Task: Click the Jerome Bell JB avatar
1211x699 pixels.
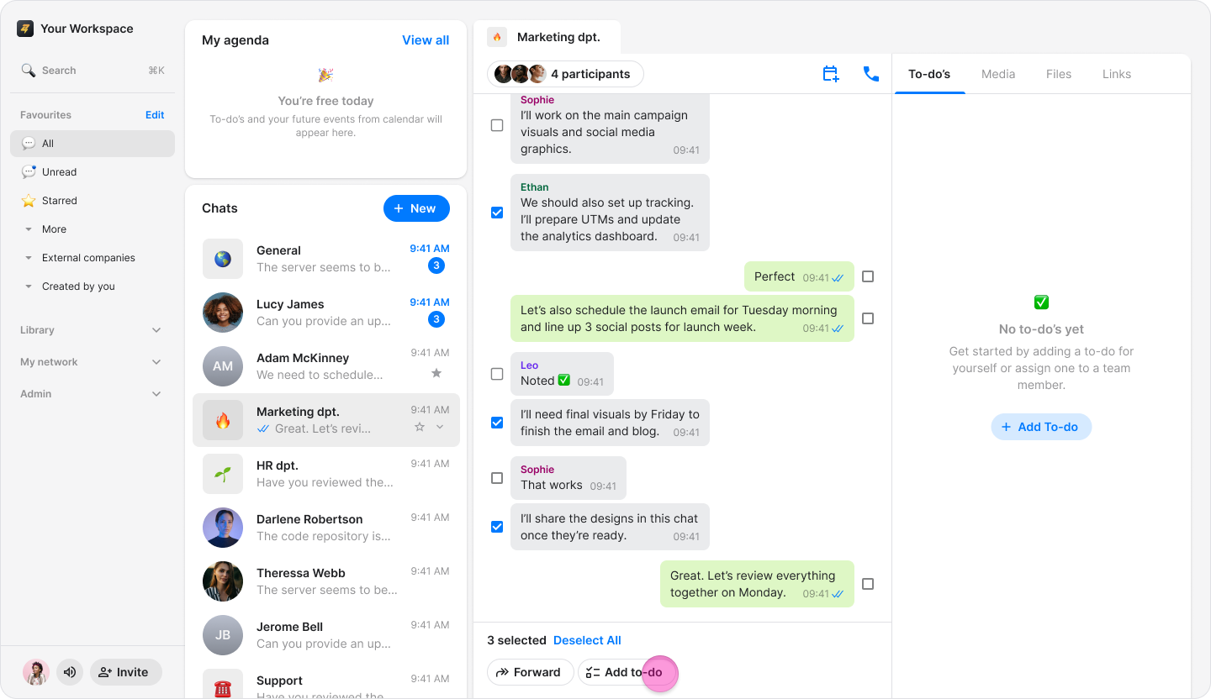Action: pyautogui.click(x=223, y=635)
